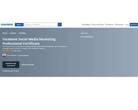Go to For Universities page
Image resolution: width=138 pixels, height=110 pixels.
[119, 24]
